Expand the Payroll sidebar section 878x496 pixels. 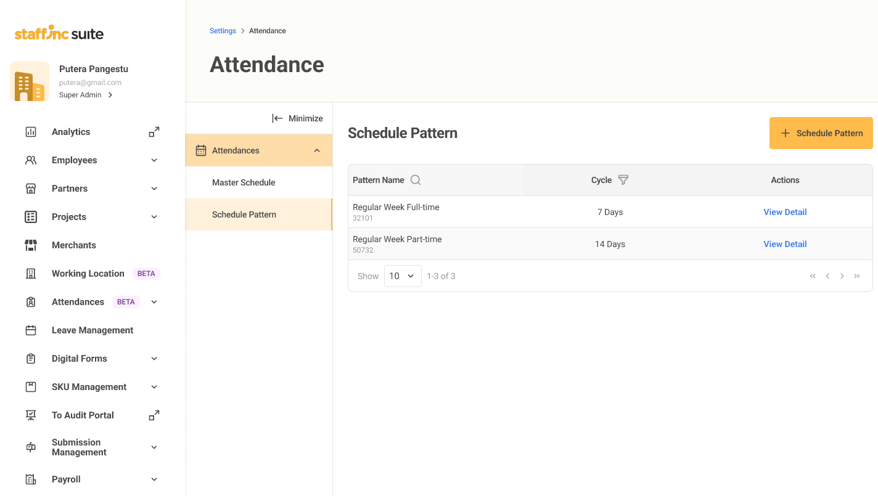pyautogui.click(x=154, y=479)
